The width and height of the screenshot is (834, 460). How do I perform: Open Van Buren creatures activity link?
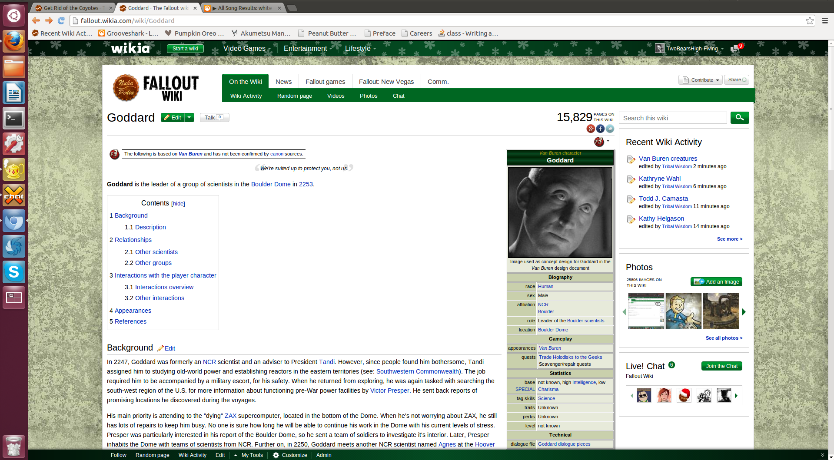pos(668,159)
